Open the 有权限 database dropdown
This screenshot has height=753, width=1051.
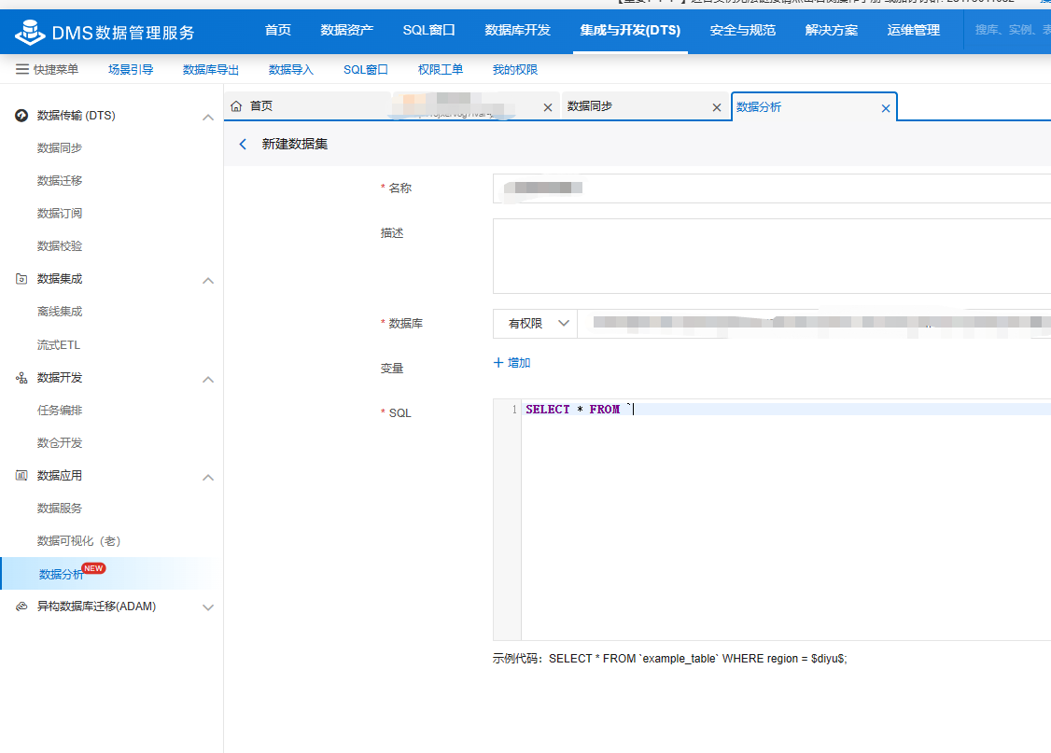coord(535,324)
